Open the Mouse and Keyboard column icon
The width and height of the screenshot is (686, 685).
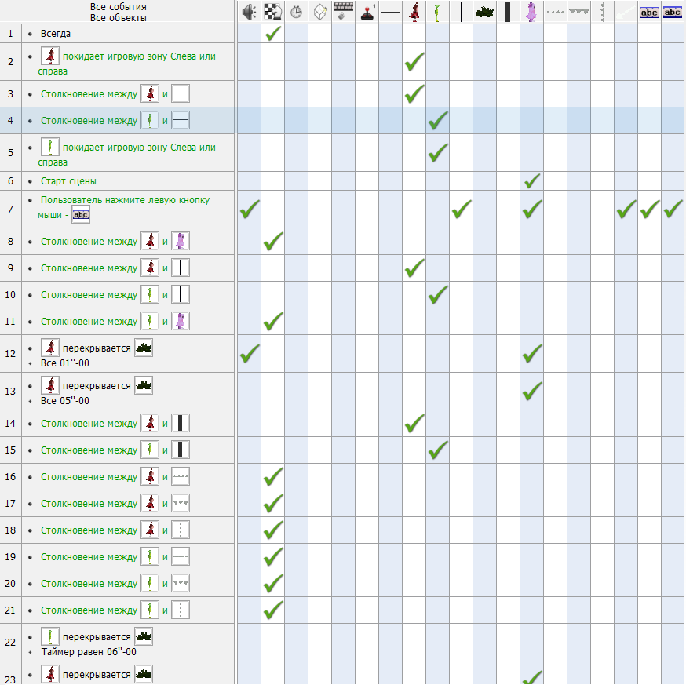[x=344, y=12]
